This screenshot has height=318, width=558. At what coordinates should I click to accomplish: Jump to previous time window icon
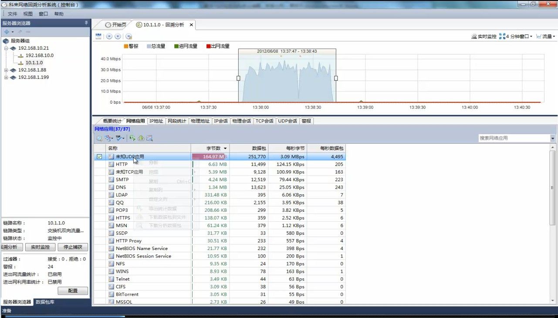tap(109, 36)
